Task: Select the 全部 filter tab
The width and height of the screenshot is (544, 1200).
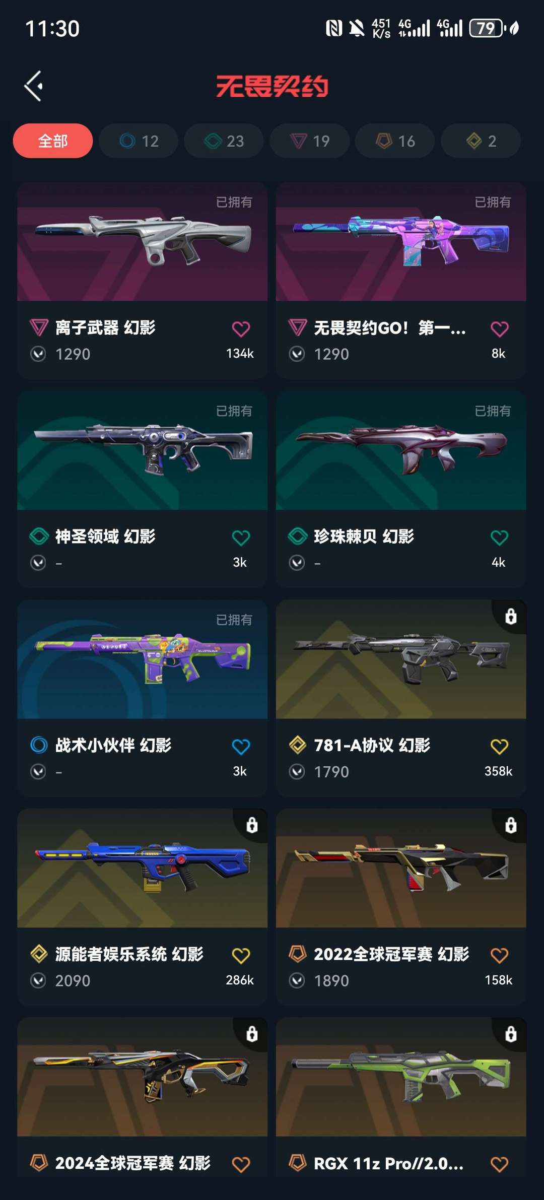Action: [53, 141]
